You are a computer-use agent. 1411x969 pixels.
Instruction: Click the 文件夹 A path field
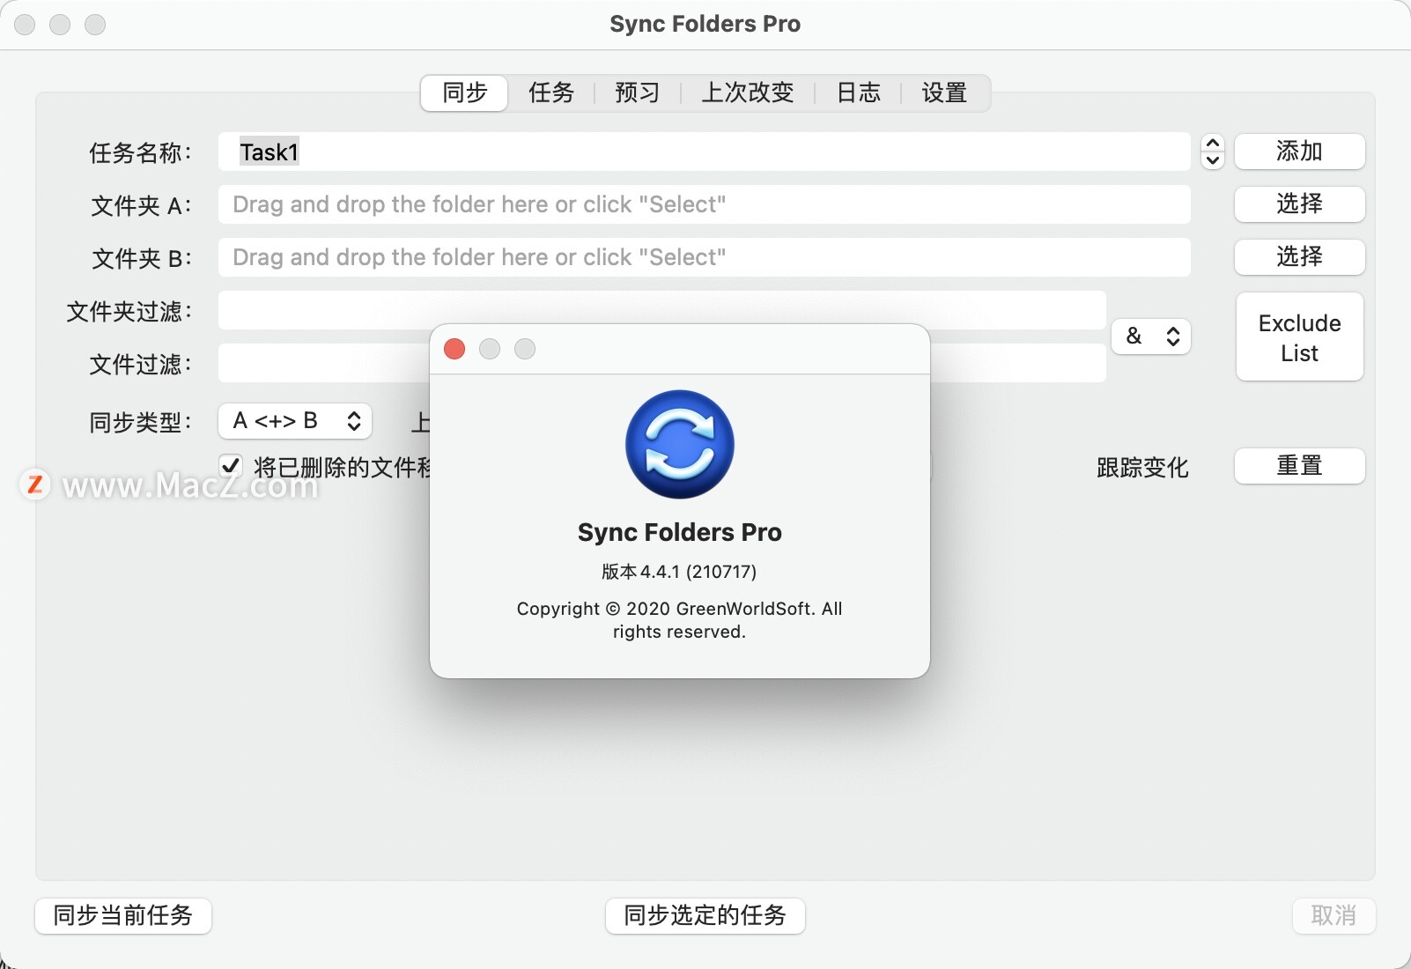tap(704, 204)
